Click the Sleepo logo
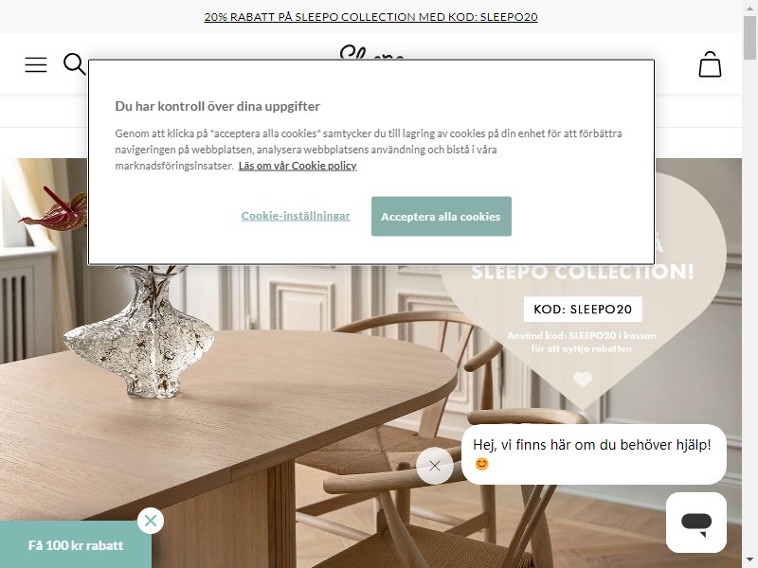This screenshot has width=758, height=568. pyautogui.click(x=371, y=52)
